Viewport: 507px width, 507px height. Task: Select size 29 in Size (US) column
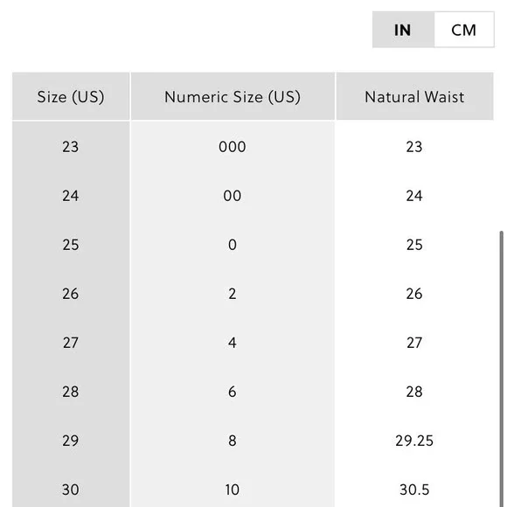(71, 441)
